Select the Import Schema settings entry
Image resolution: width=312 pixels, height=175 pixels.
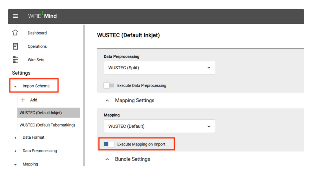(36, 86)
